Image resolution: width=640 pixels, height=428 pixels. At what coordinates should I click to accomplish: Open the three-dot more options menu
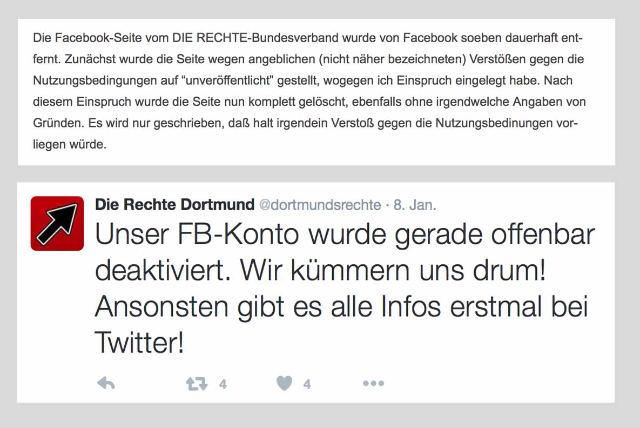374,383
